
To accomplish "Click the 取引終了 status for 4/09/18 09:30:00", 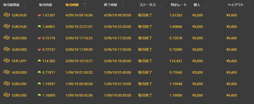I will click(x=145, y=15).
